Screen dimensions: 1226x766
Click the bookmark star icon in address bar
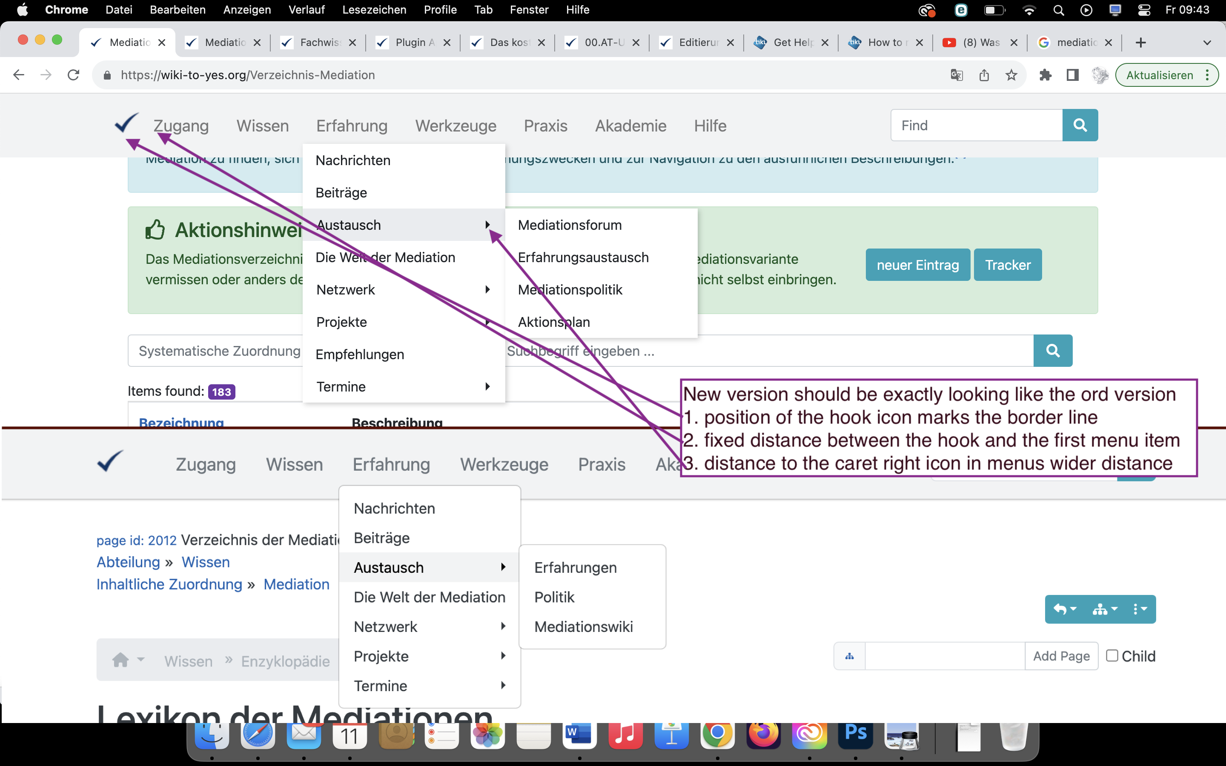tap(1011, 75)
